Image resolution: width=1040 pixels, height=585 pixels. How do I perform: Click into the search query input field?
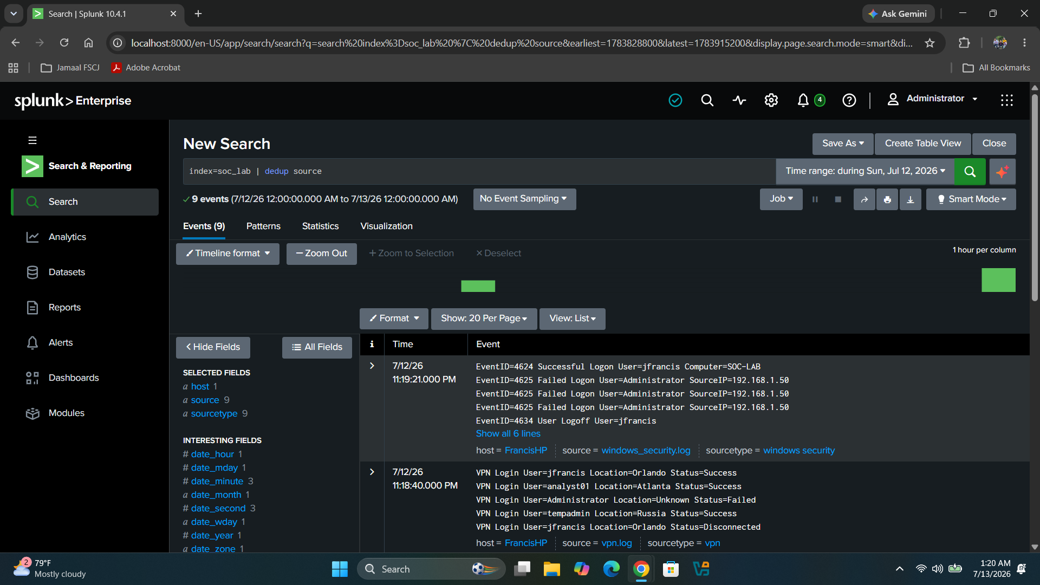point(479,171)
